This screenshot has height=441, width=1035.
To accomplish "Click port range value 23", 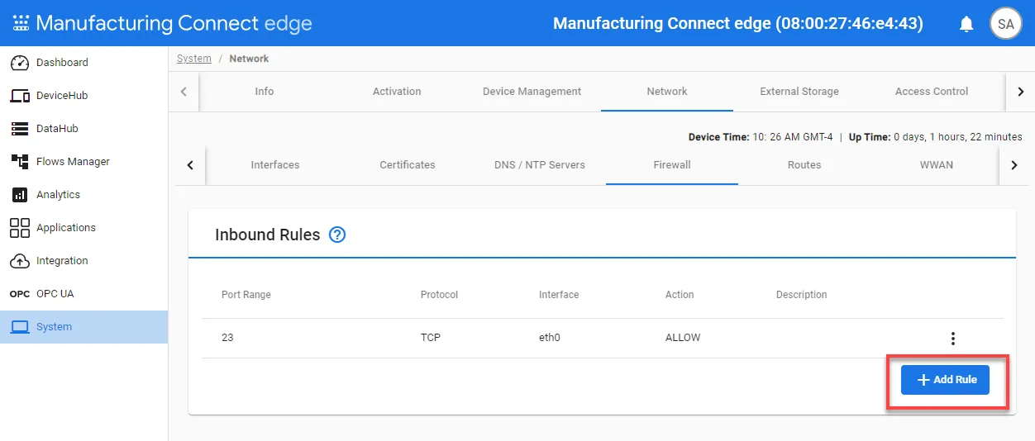I will click(227, 338).
